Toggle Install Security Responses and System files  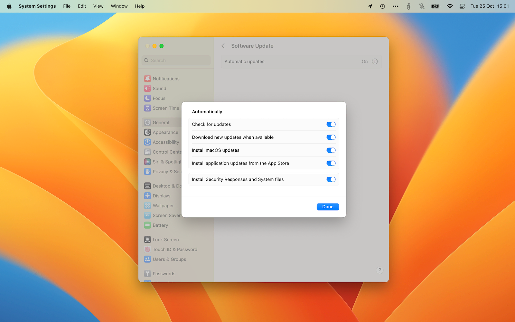[331, 179]
